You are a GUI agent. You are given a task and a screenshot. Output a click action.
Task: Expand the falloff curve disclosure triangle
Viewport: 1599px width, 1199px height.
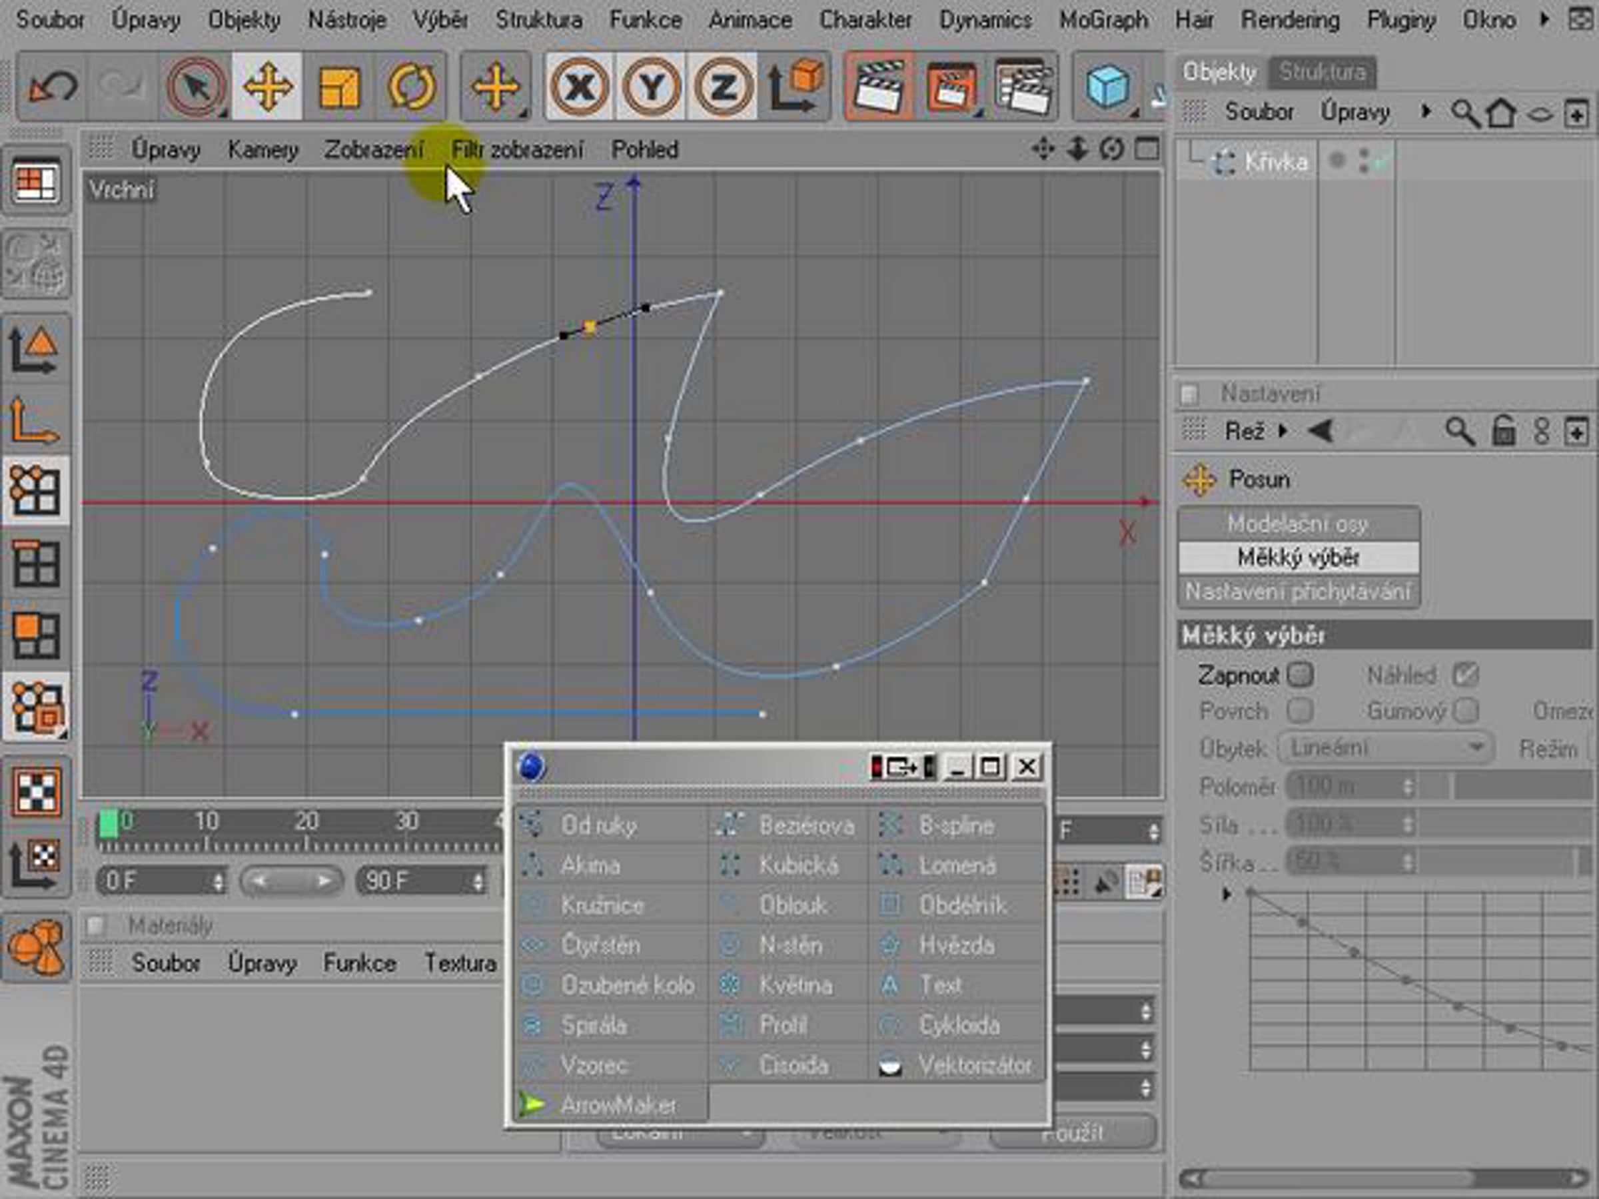(x=1226, y=894)
